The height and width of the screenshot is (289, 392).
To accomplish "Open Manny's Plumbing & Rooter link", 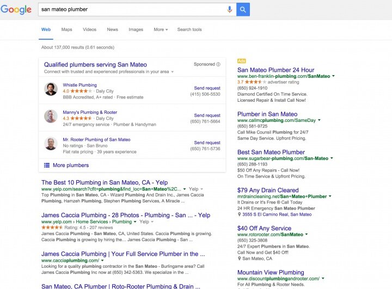I will (x=90, y=112).
